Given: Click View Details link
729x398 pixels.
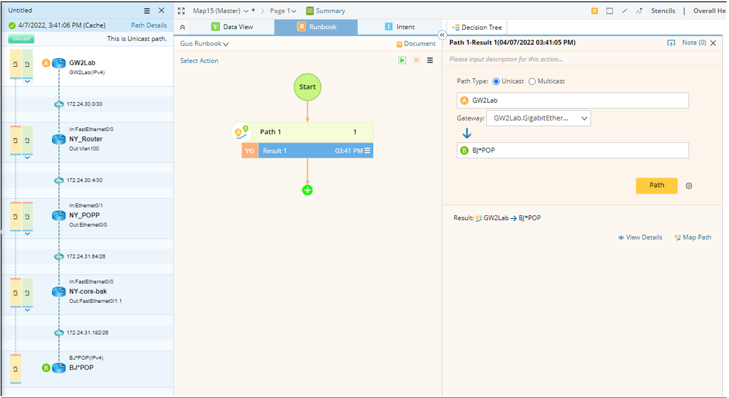Looking at the screenshot, I should coord(640,237).
